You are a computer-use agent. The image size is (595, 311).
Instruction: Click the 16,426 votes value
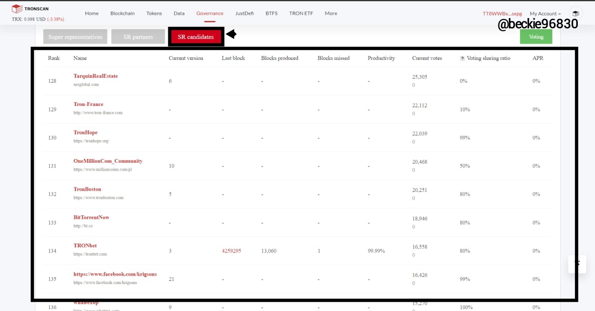pyautogui.click(x=420, y=275)
